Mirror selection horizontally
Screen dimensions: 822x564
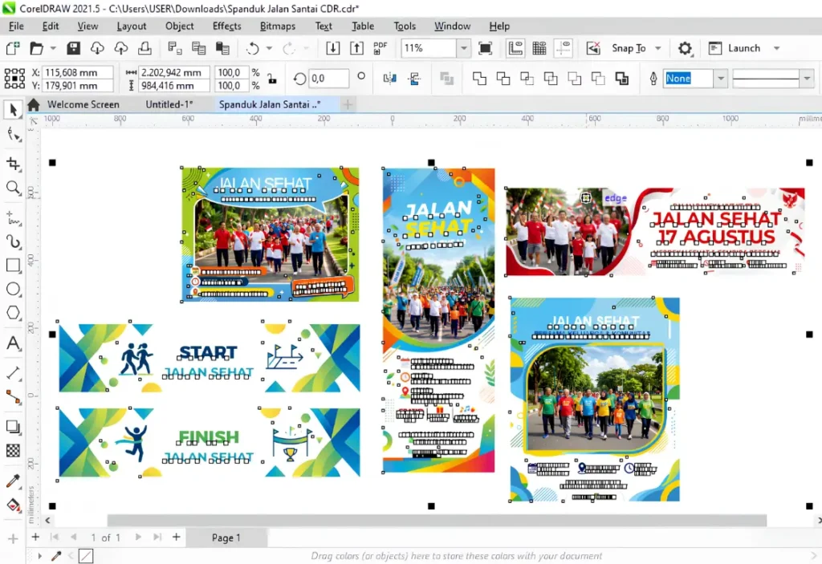coord(389,79)
